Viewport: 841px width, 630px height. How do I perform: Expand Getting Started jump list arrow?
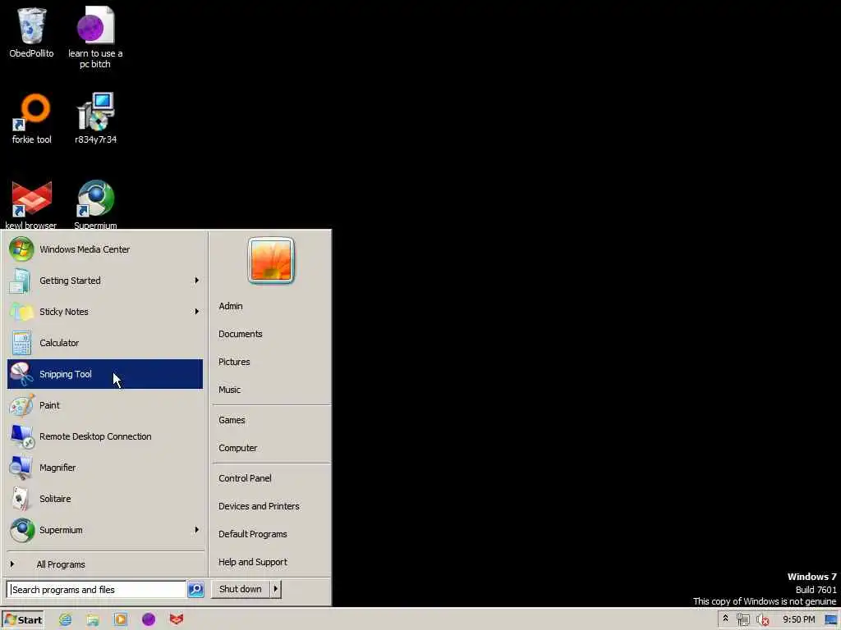[x=197, y=281]
